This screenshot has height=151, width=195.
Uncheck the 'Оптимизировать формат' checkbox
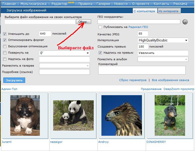click(x=5, y=40)
